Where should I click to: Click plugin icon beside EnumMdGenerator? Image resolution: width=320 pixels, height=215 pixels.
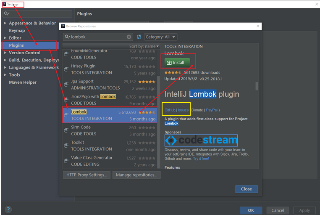tap(66, 54)
